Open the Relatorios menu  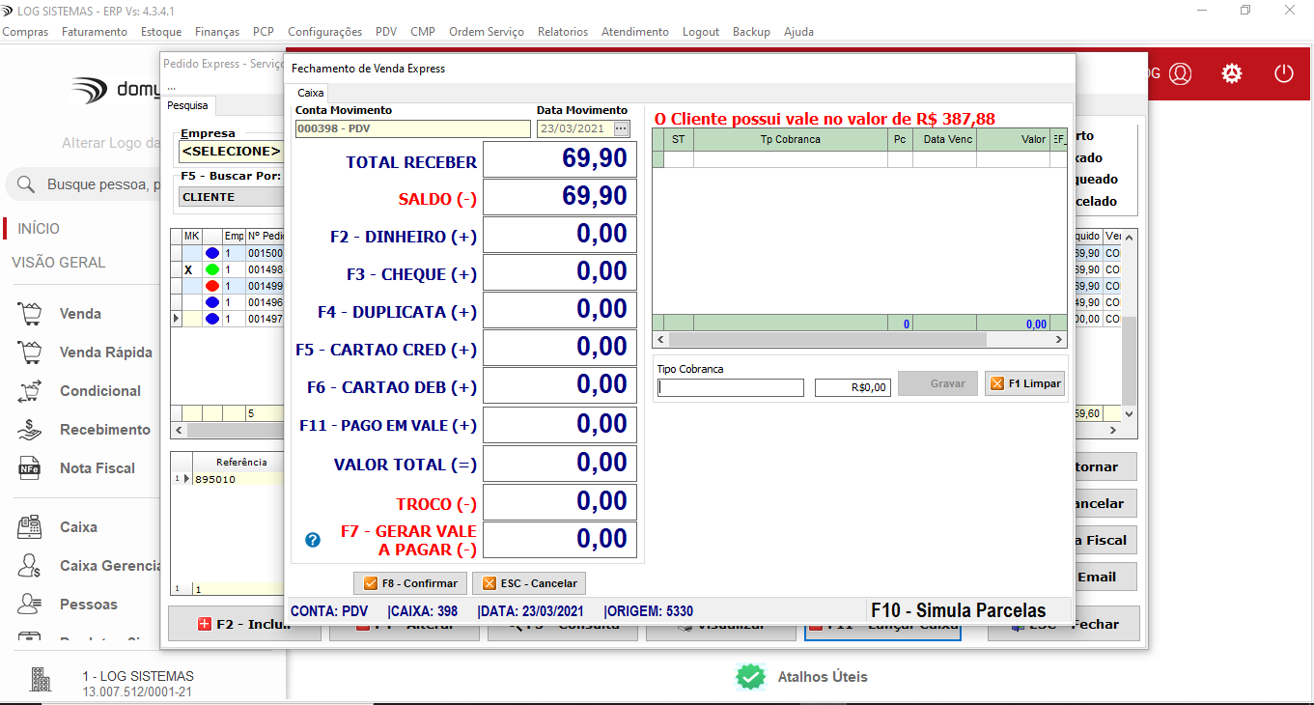tap(563, 32)
